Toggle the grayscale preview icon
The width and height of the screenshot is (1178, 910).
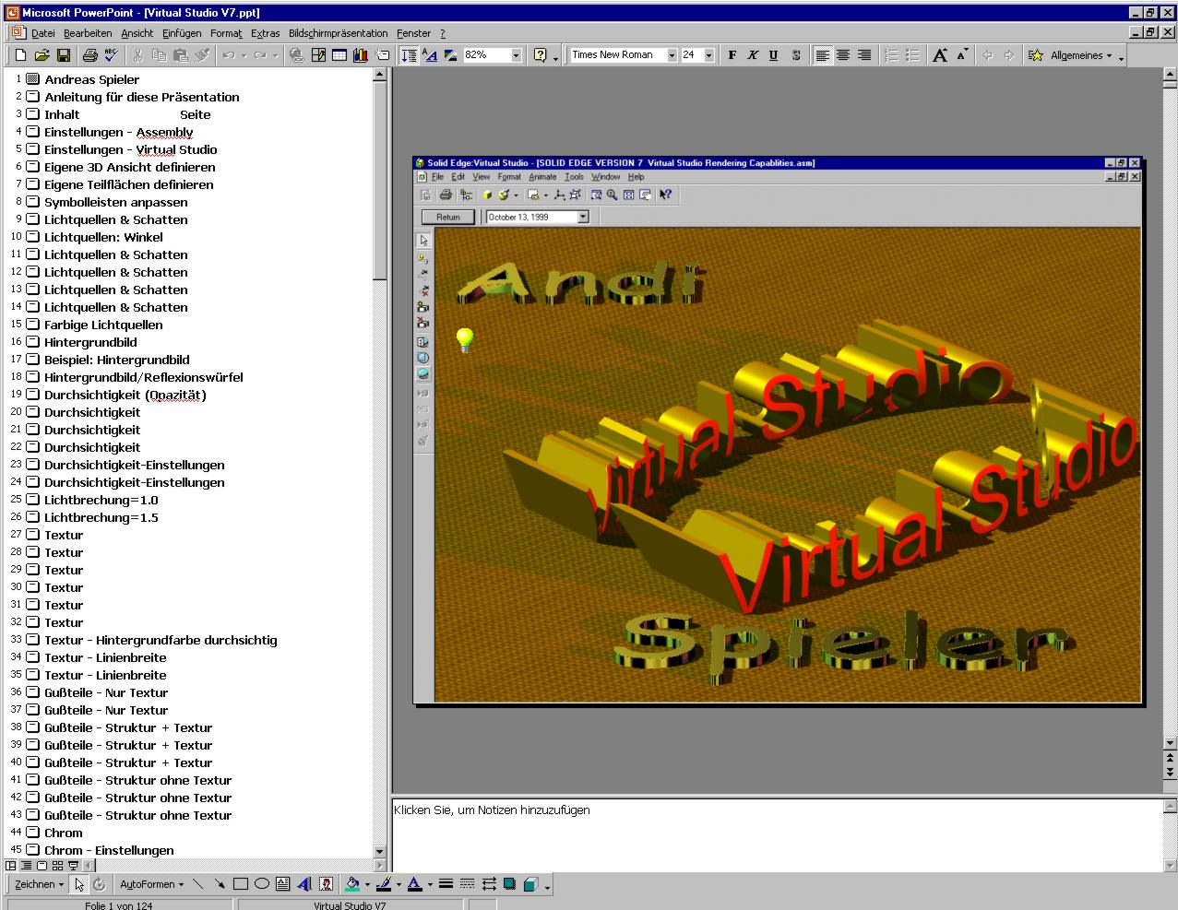click(450, 55)
